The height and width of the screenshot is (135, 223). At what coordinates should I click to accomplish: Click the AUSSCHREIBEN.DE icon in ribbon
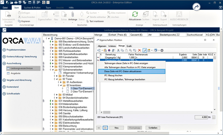coord(179,14)
